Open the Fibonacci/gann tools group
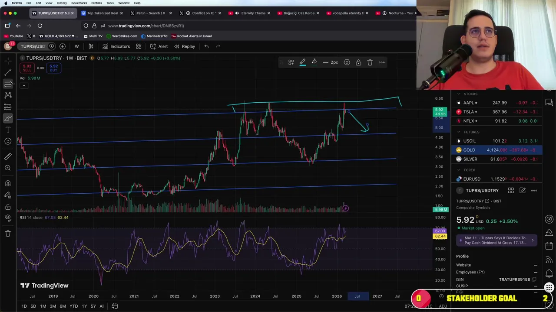Screen dimensions: 556x312 (x=8, y=84)
